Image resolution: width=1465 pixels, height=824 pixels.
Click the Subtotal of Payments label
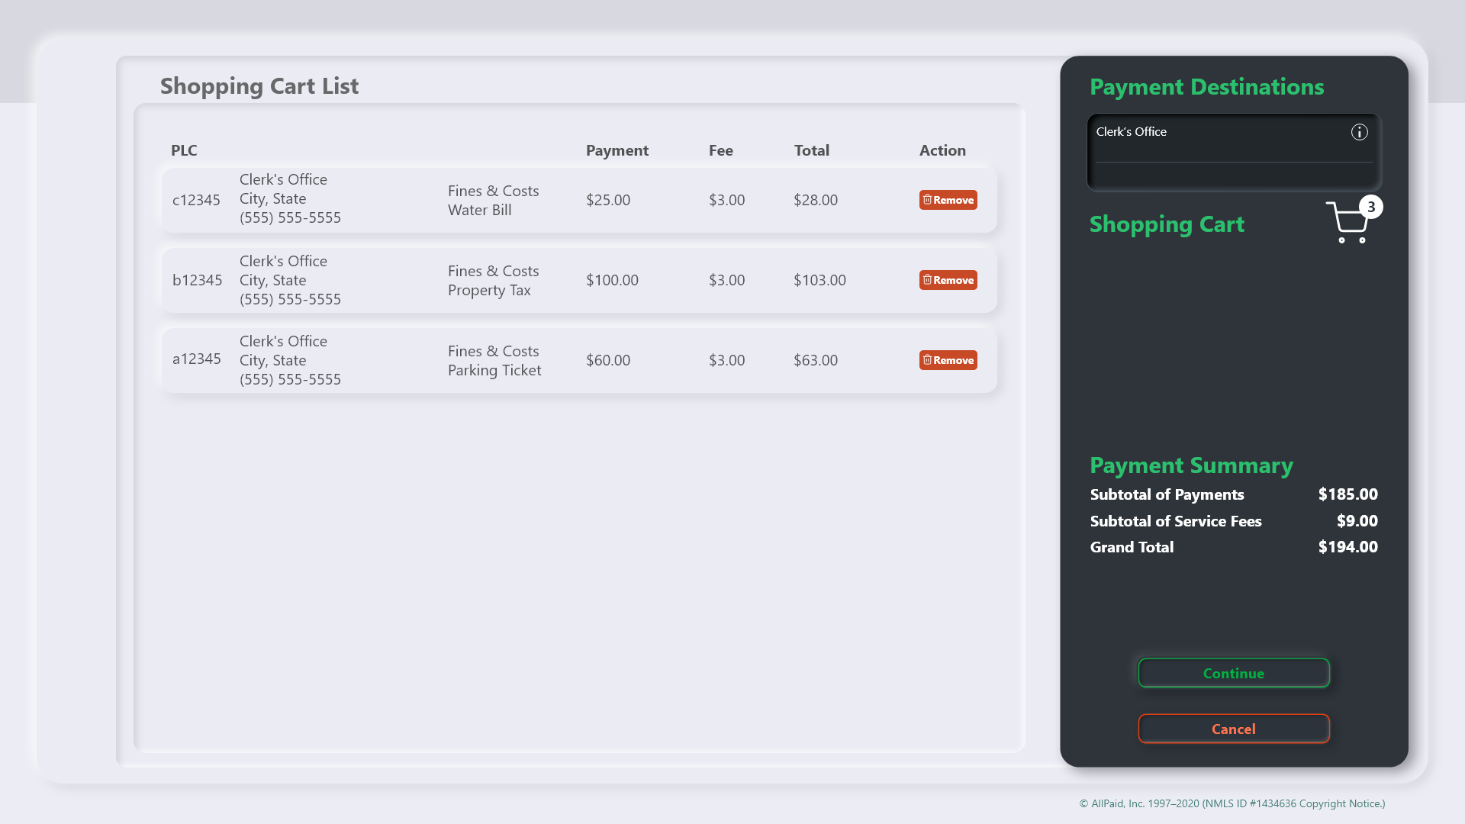pos(1167,494)
